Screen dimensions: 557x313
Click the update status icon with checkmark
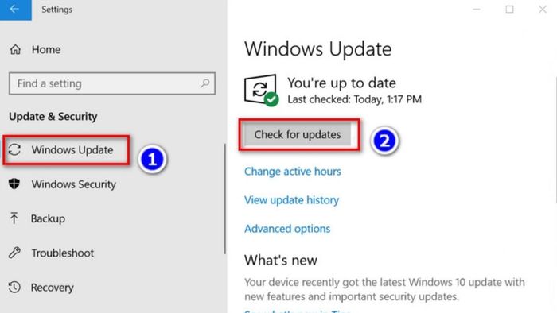[261, 90]
